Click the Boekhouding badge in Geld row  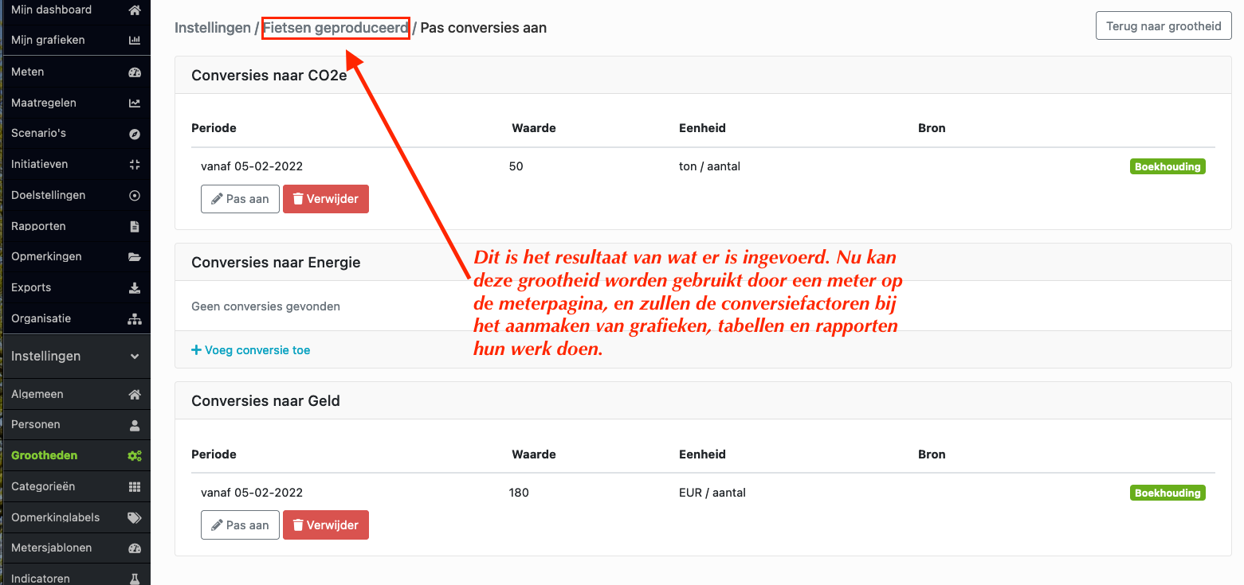click(x=1167, y=493)
